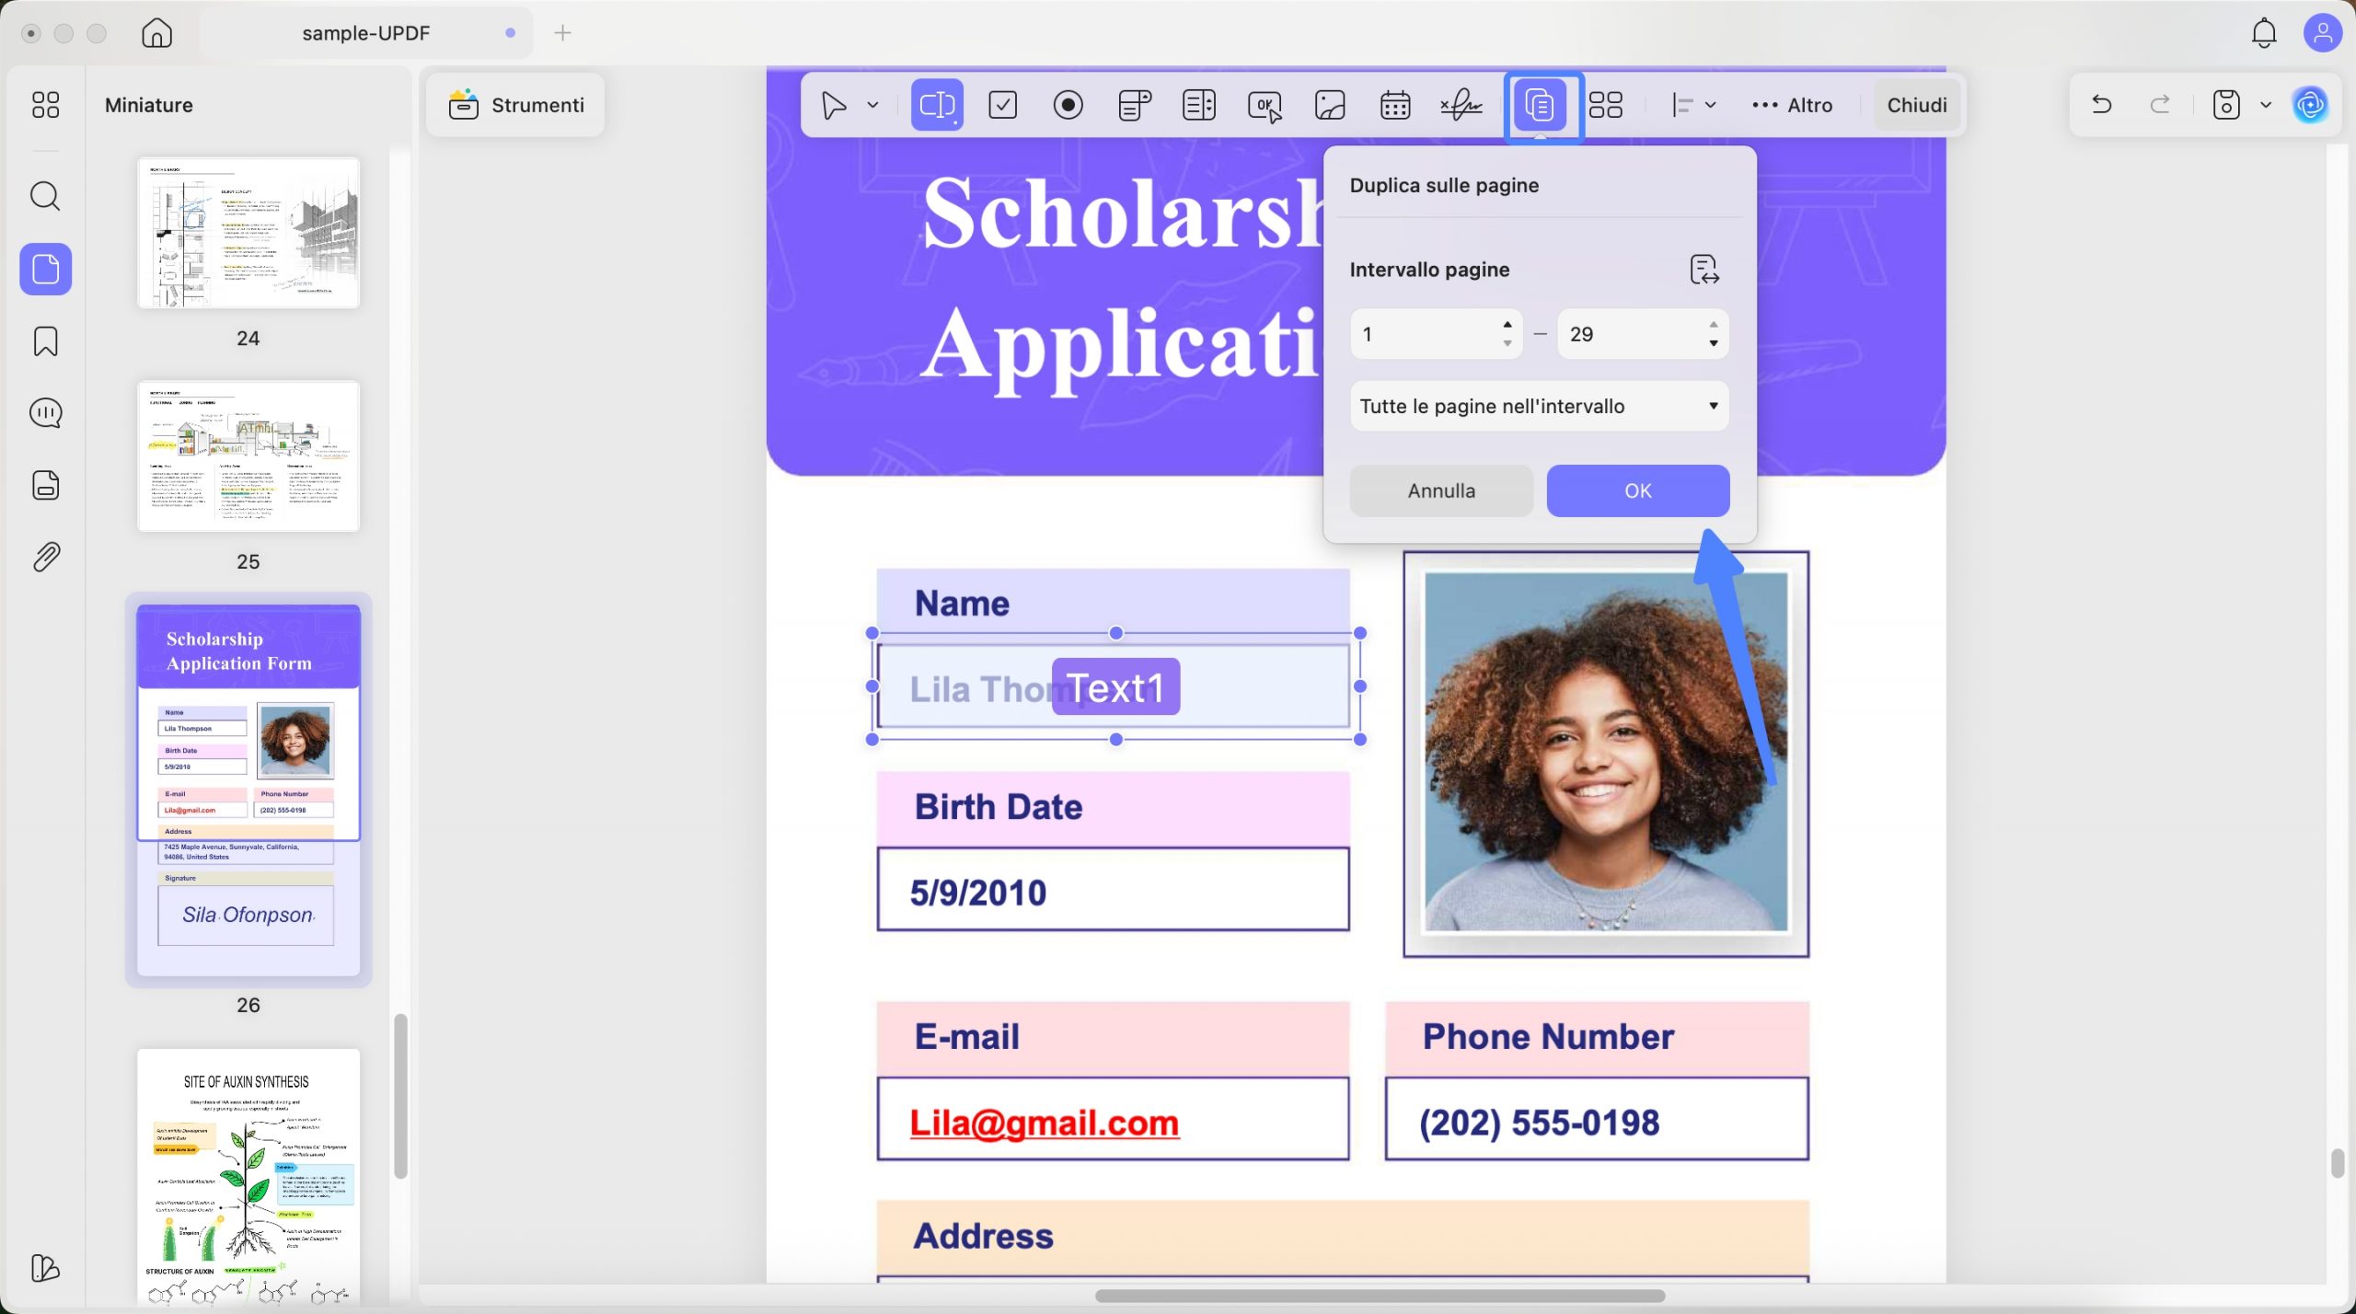This screenshot has height=1314, width=2356.
Task: Open the search tool in sidebar
Action: pyautogui.click(x=45, y=196)
